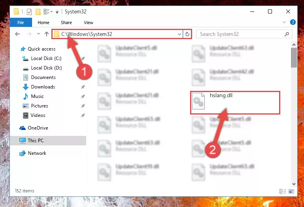Expand the ribbon using the chevron
The width and height of the screenshot is (304, 207).
coord(284,22)
